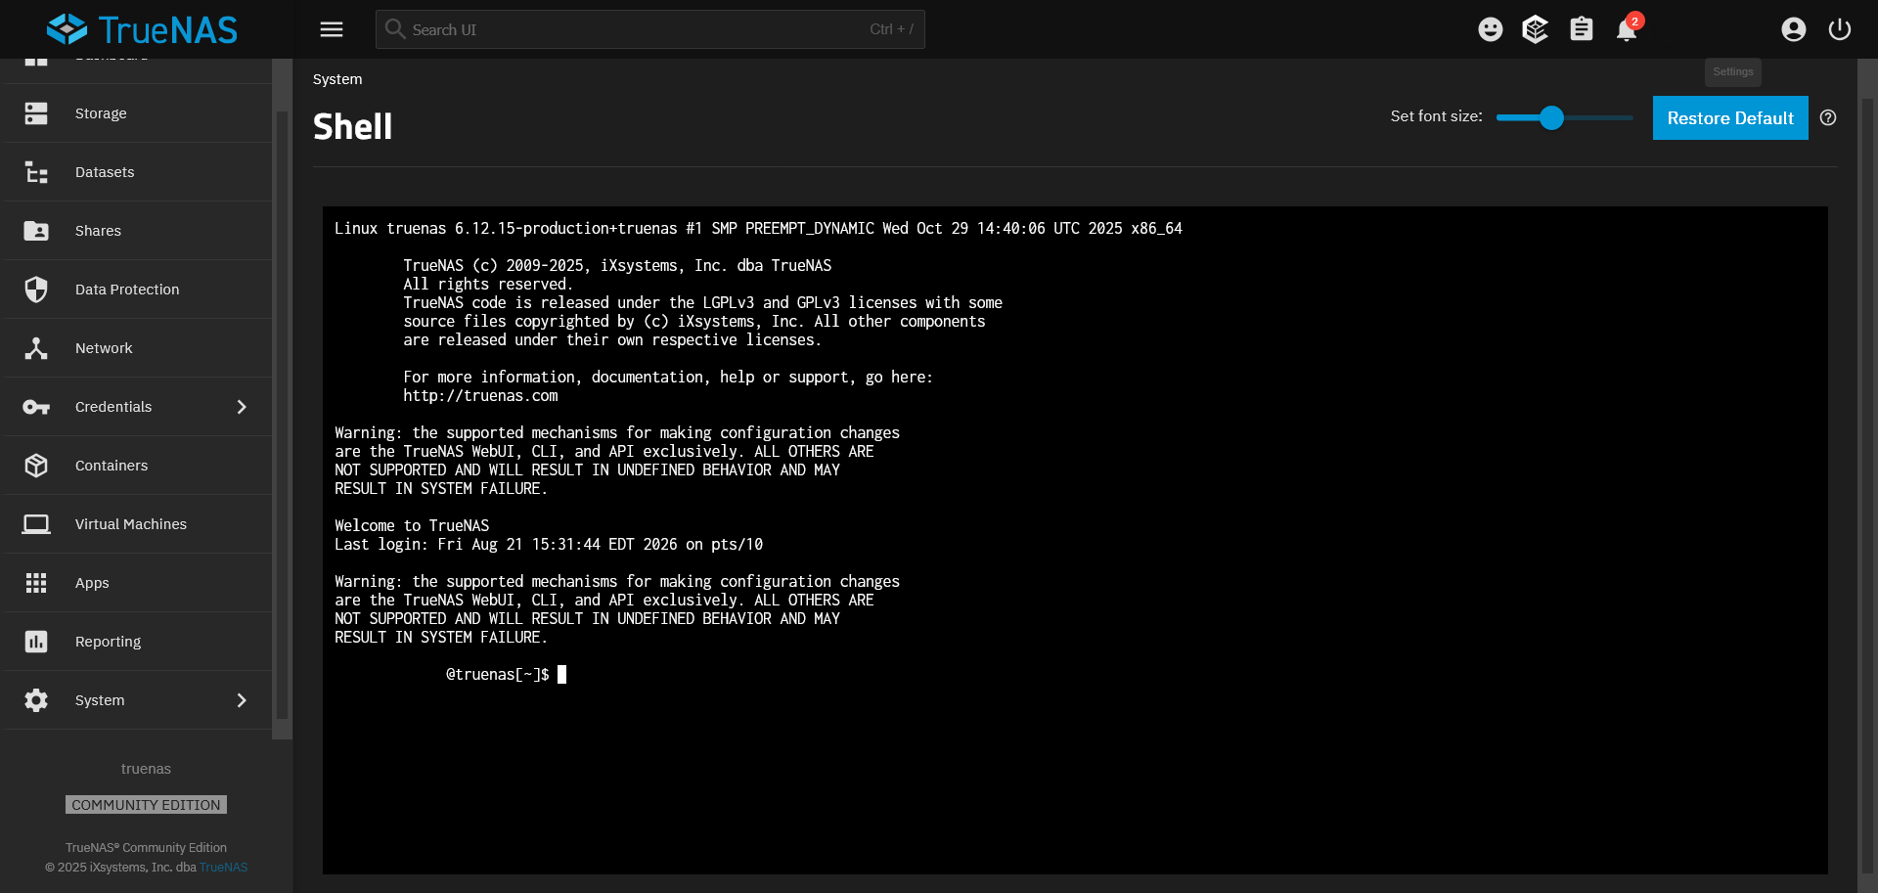Click the TrueNAS logo

tap(142, 29)
